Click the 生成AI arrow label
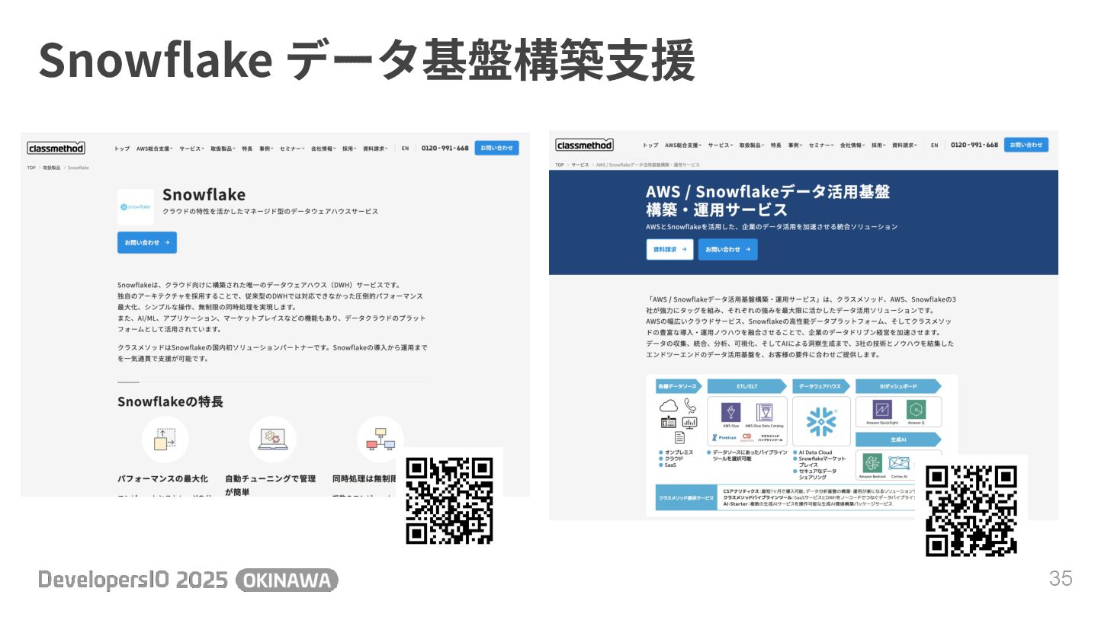 point(898,440)
